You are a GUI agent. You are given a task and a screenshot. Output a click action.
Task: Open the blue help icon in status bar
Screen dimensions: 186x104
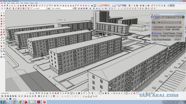(x=10, y=99)
